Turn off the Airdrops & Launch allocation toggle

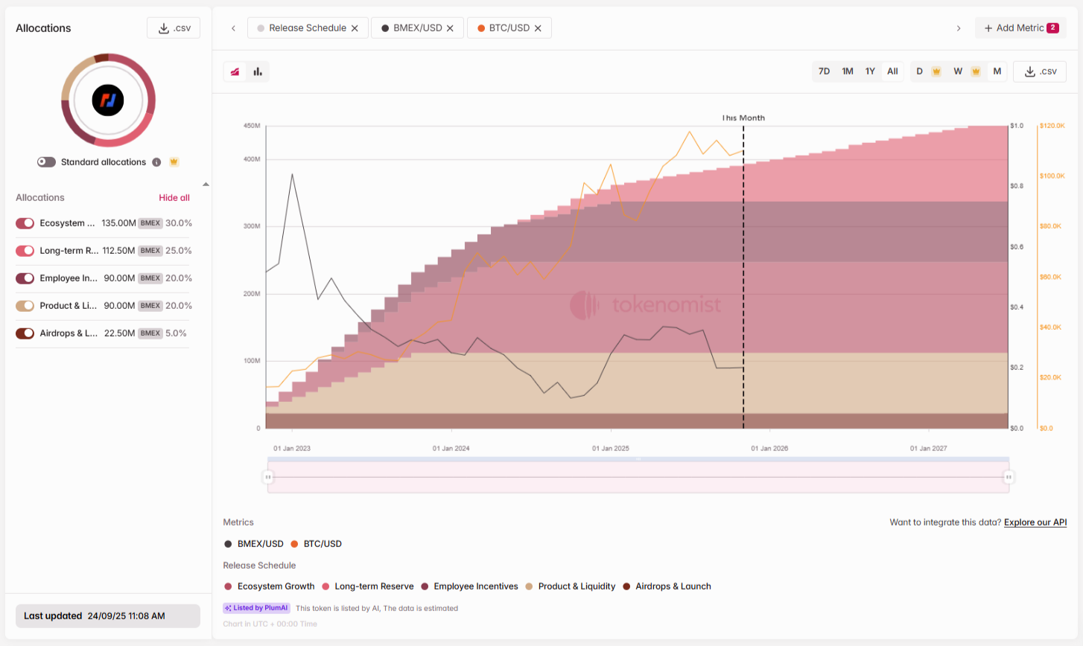tap(25, 333)
